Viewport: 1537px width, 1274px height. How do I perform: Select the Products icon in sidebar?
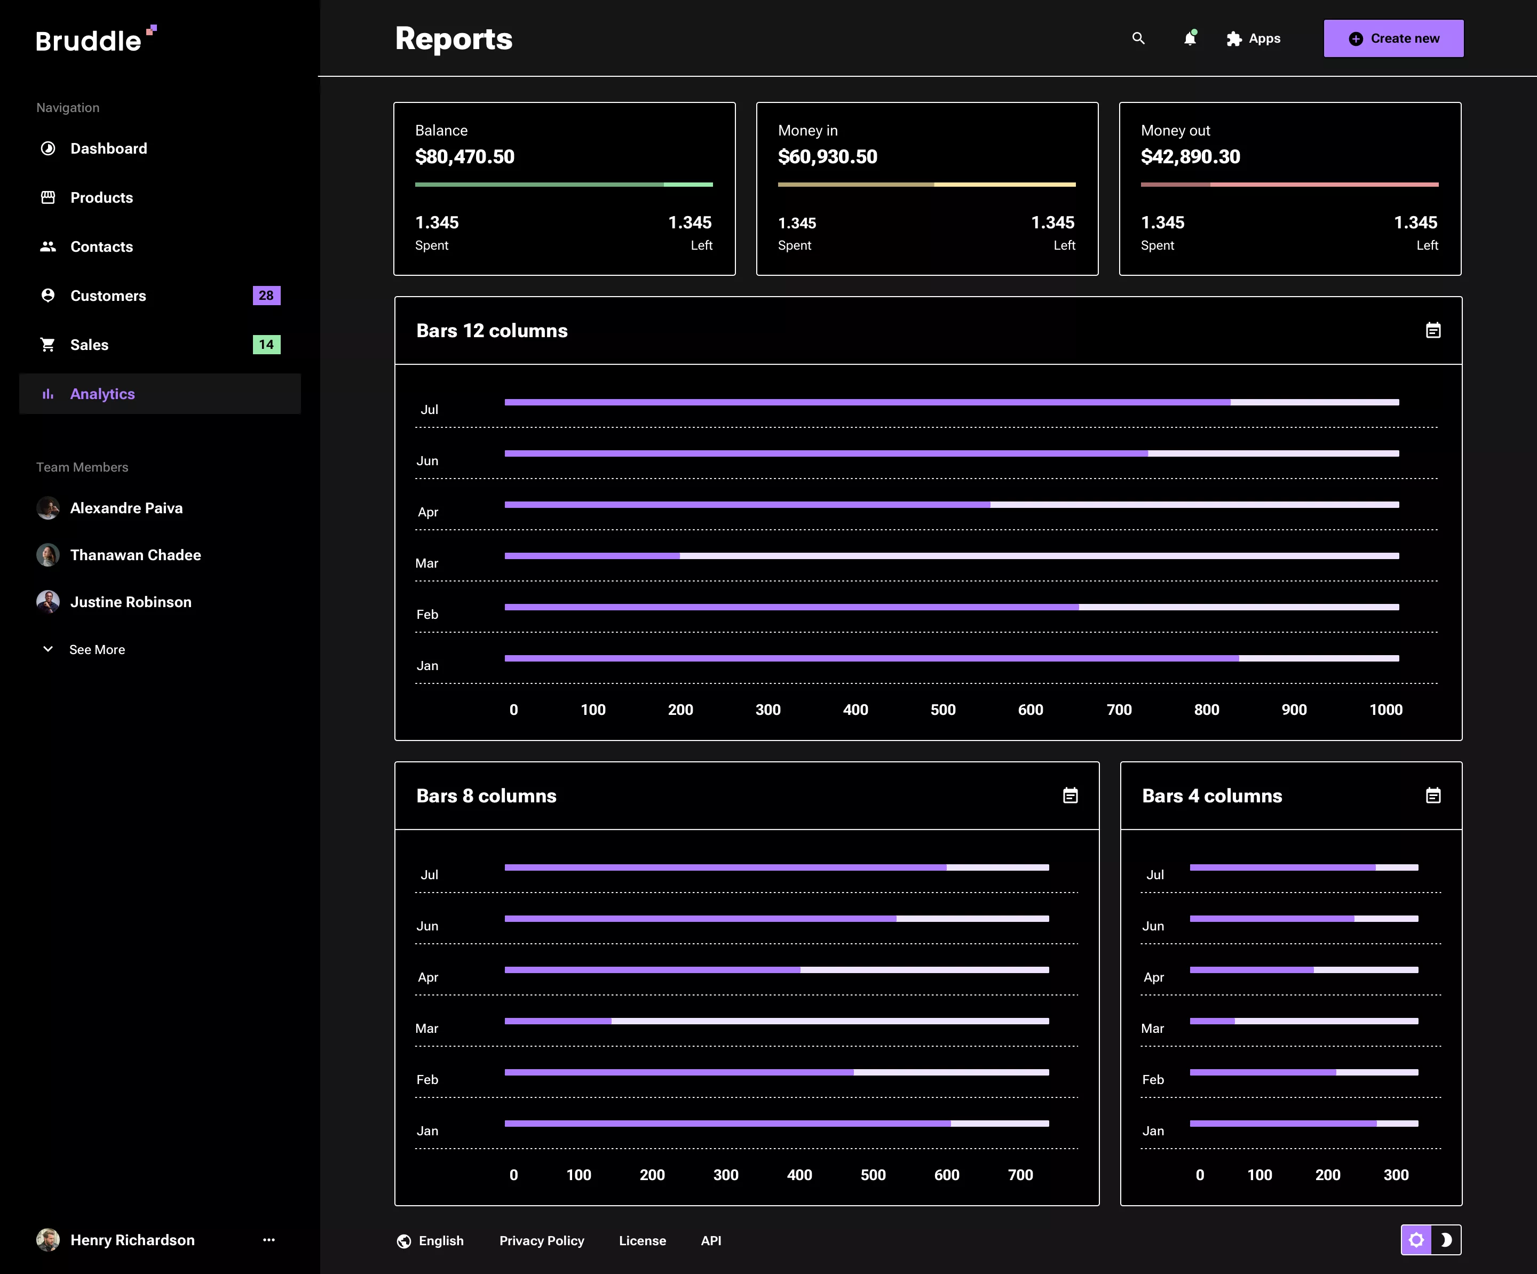47,197
